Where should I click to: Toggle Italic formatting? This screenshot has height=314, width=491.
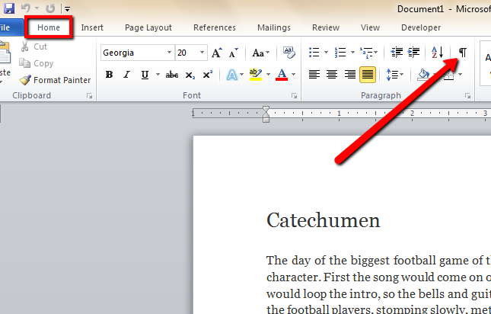pyautogui.click(x=126, y=75)
